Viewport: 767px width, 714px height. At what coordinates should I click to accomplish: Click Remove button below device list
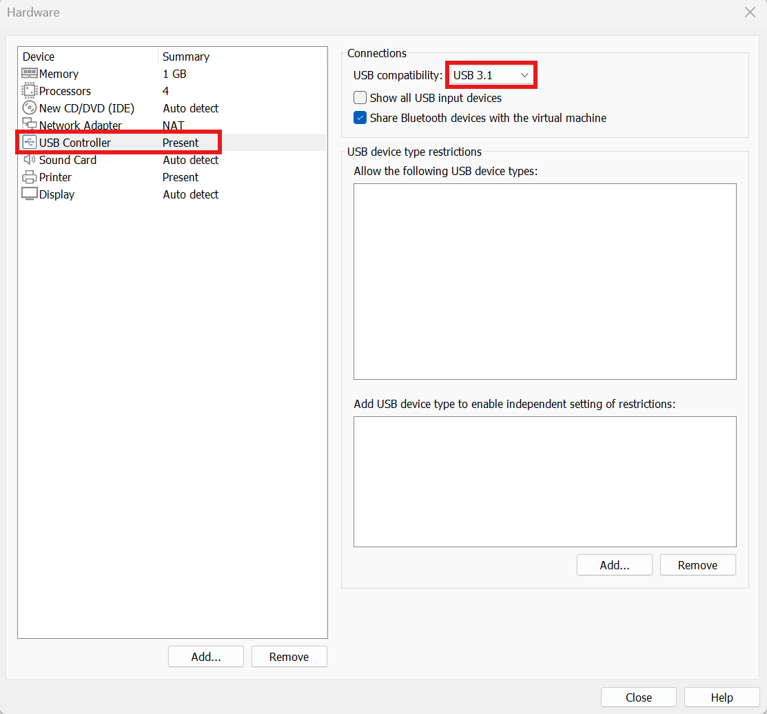click(x=289, y=657)
